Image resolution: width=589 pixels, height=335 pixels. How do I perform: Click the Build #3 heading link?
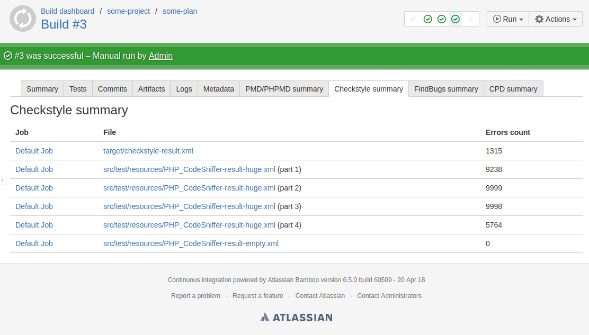(64, 24)
